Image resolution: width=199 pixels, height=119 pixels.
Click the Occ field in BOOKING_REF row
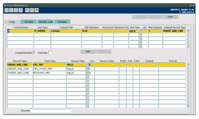point(91,73)
